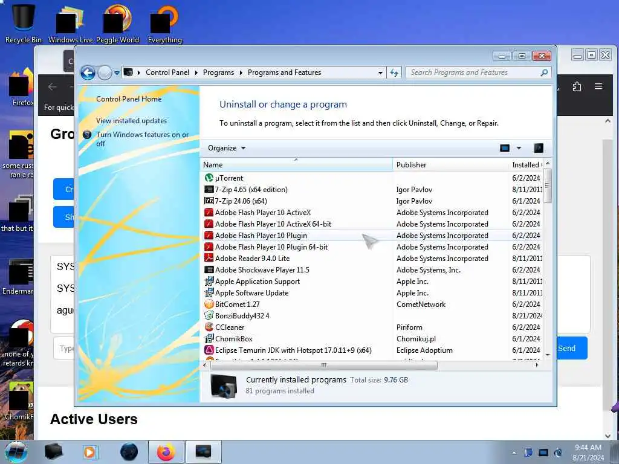Open Peggle World desktop shortcut

(117, 22)
